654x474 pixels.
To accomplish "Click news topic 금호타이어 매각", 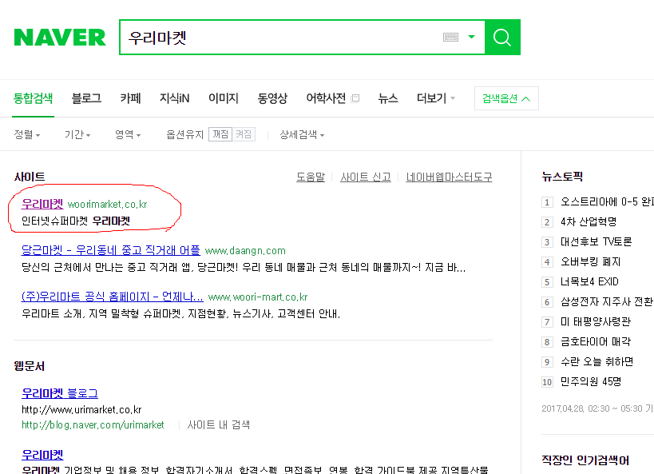I will tap(596, 341).
